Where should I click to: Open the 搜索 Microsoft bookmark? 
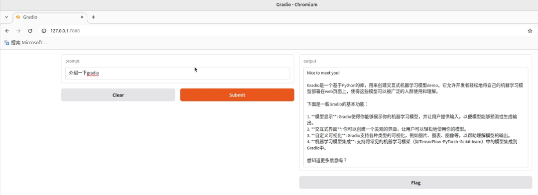(26, 42)
